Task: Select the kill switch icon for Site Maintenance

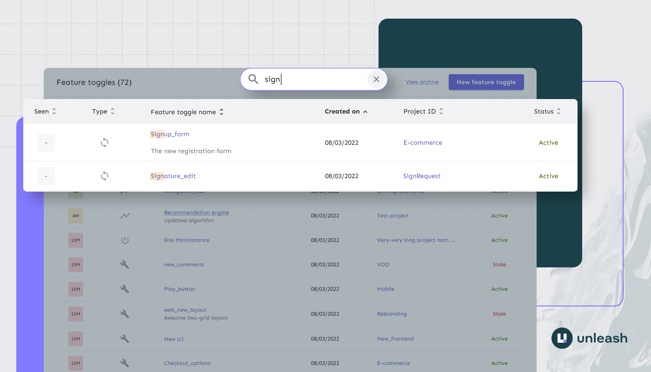Action: click(x=124, y=240)
